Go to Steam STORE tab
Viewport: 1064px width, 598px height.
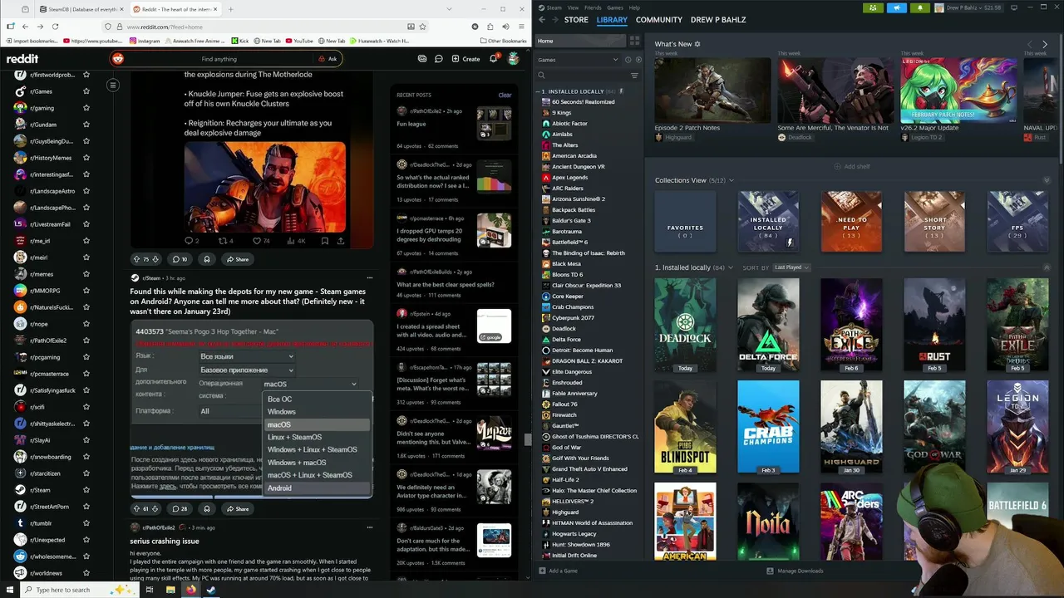click(576, 19)
